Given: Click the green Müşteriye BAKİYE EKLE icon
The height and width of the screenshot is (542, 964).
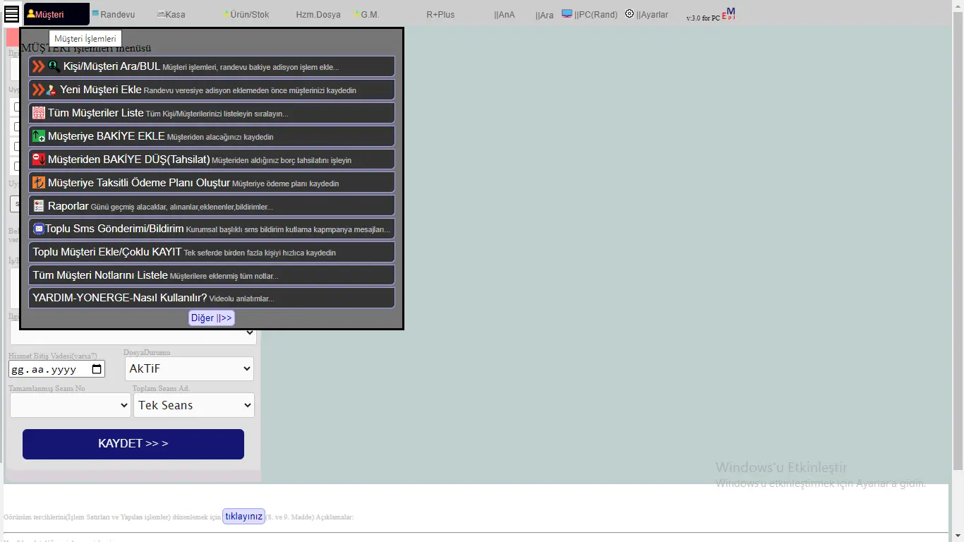Looking at the screenshot, I should click(39, 136).
